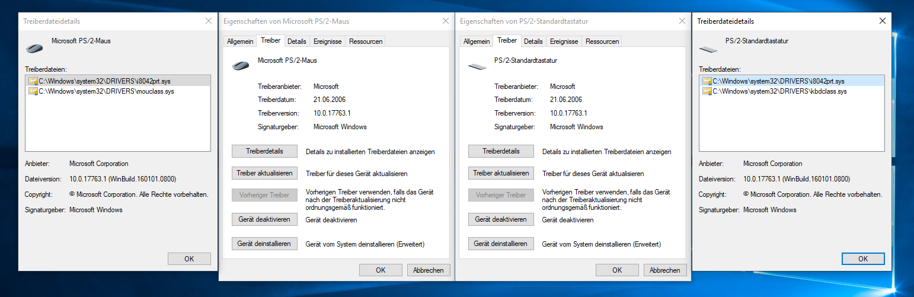This screenshot has width=914, height=297.
Task: Open Ressourcen tab in the PS/2-Maus properties
Action: (x=365, y=41)
